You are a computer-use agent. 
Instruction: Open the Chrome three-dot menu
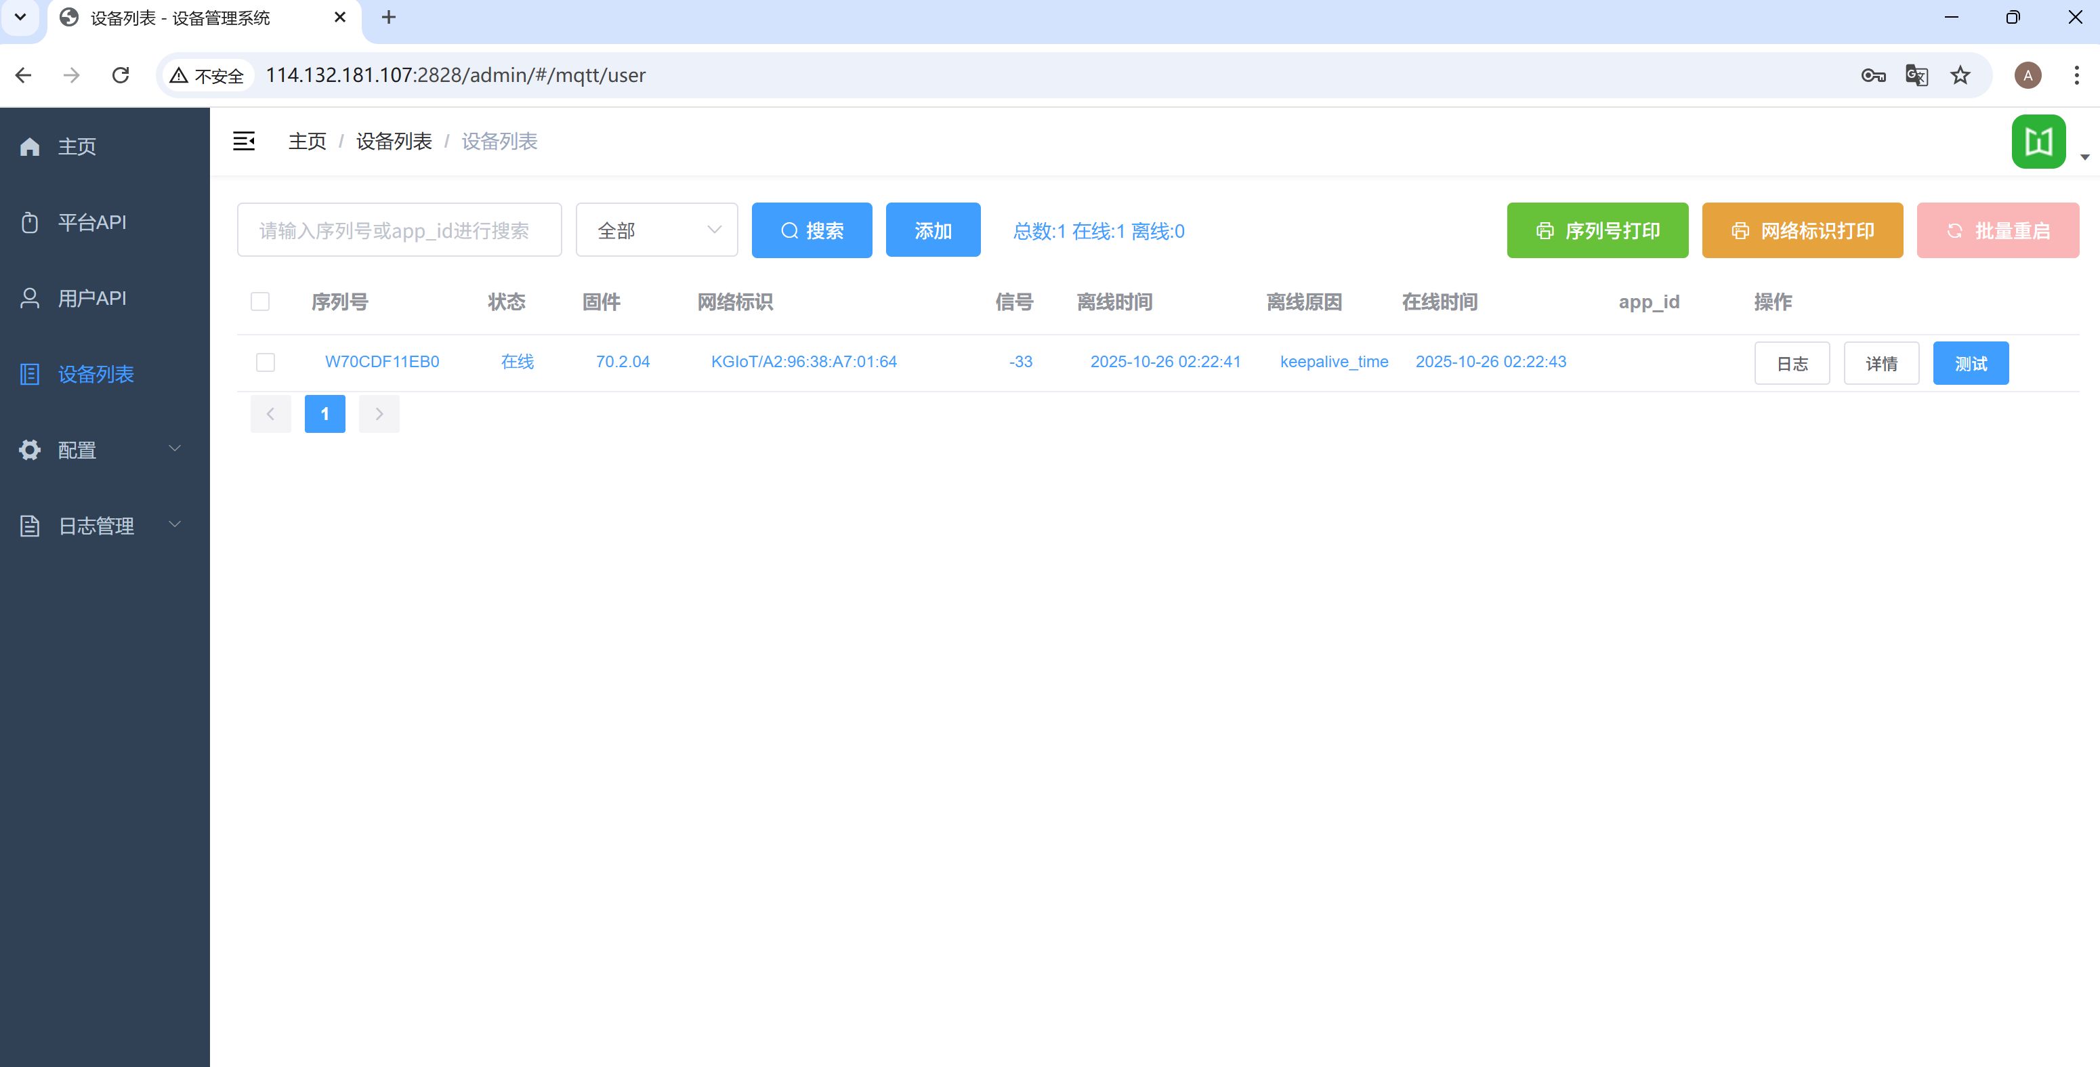point(2076,75)
